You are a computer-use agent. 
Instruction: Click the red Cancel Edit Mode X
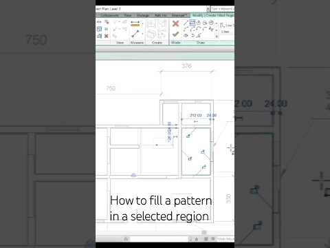[x=175, y=23]
